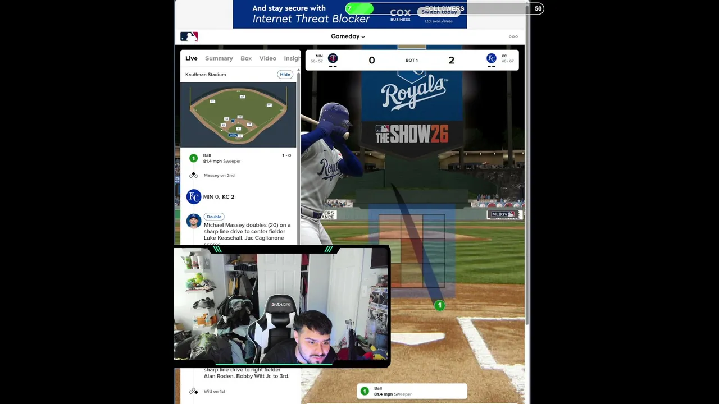Click the base runner icon beside Witt on 1st
Screen dimensions: 719x404
193,391
